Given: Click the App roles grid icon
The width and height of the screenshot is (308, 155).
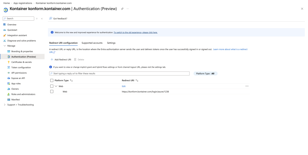Looking at the screenshot, I should pos(9,83).
